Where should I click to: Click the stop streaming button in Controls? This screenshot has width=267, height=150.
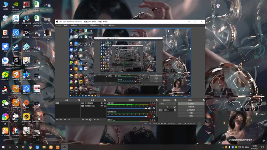pyautogui.click(x=191, y=104)
